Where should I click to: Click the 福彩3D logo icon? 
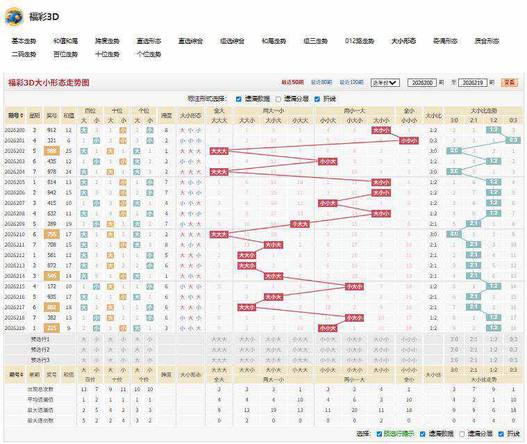(x=14, y=16)
